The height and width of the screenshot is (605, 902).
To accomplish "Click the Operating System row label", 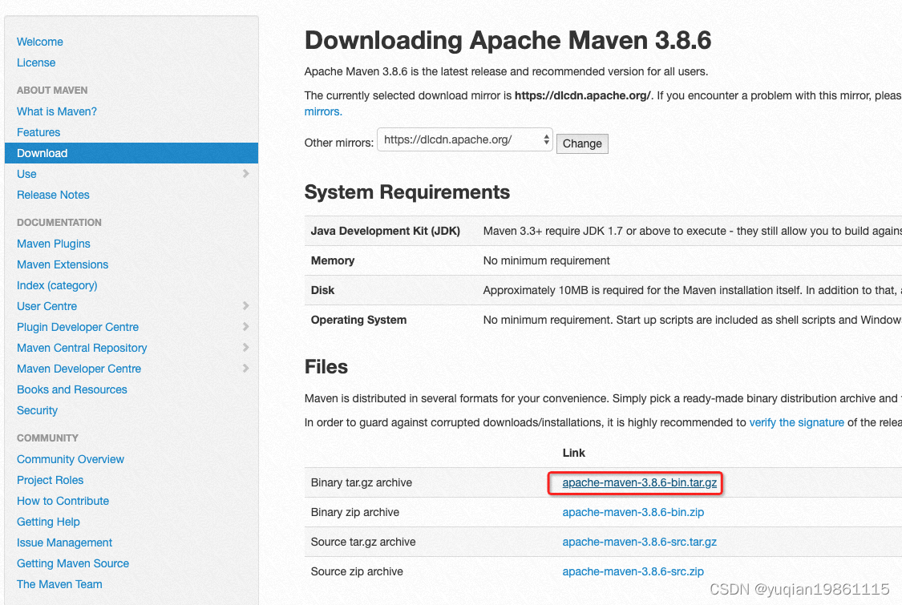I will point(358,320).
